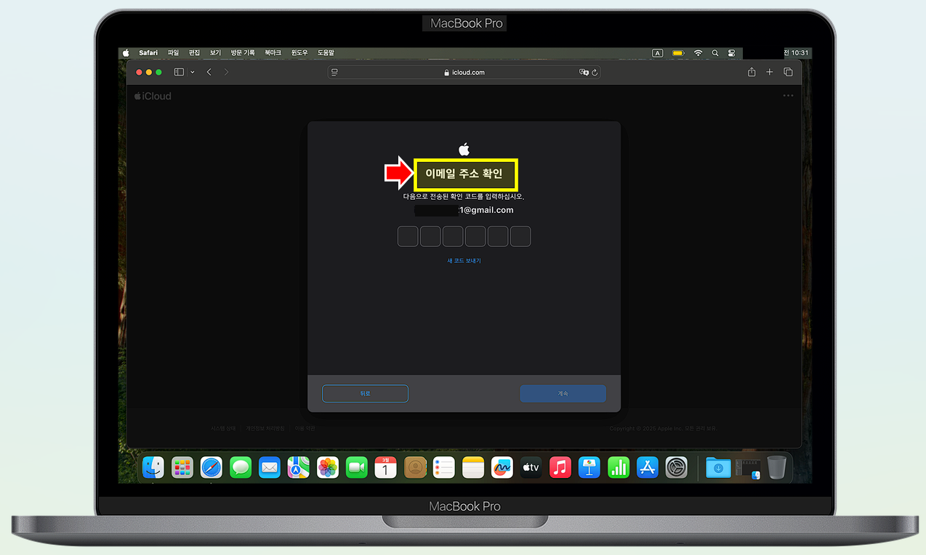Open Numbers from the dock

click(x=619, y=467)
